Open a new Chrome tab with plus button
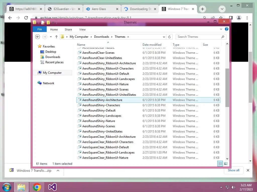This screenshot has height=192, width=257. point(203,9)
